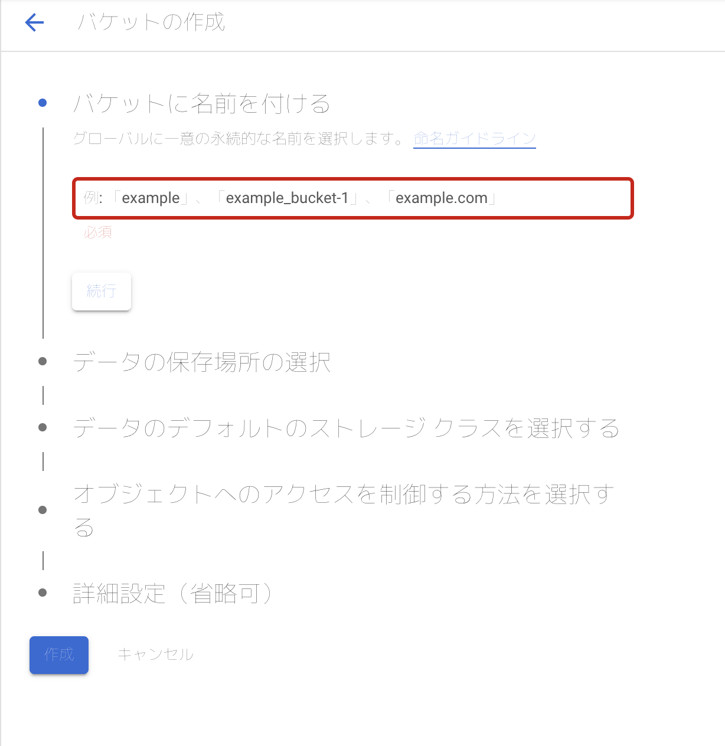Viewport: 725px width, 746px height.
Task: Expand the デフォルトのストレージ クラス step
Action: (346, 428)
